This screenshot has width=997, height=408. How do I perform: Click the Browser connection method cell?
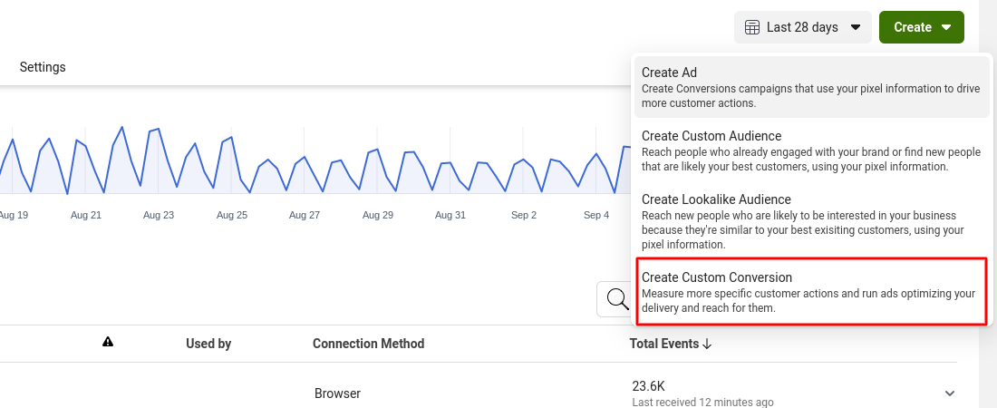point(338,393)
